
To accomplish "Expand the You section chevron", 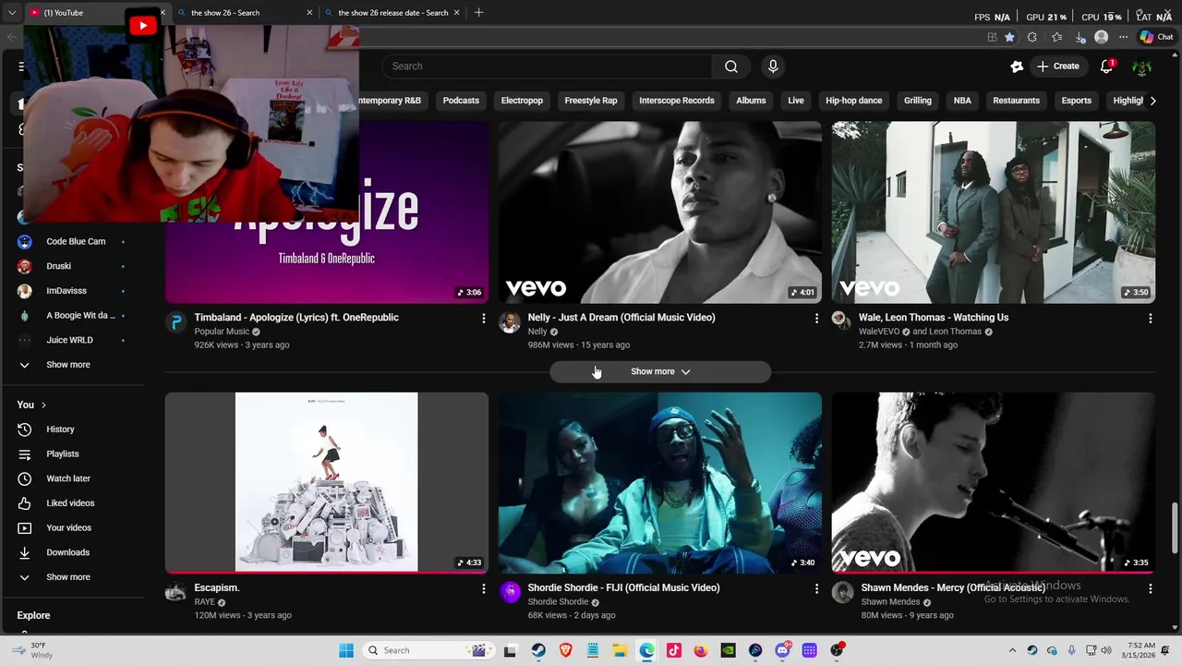I will tap(43, 405).
